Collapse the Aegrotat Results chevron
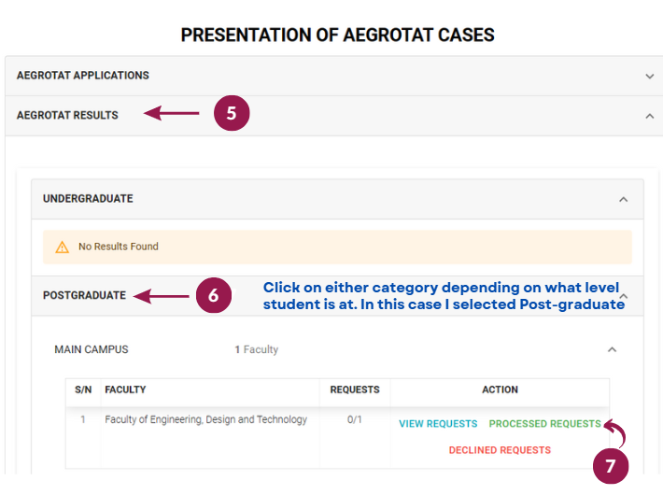This screenshot has height=495, width=663. pyautogui.click(x=650, y=116)
